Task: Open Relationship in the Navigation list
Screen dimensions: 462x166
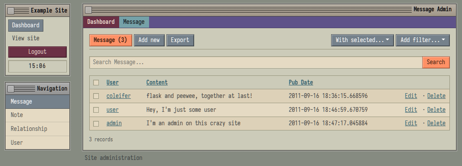Action: click(x=37, y=129)
